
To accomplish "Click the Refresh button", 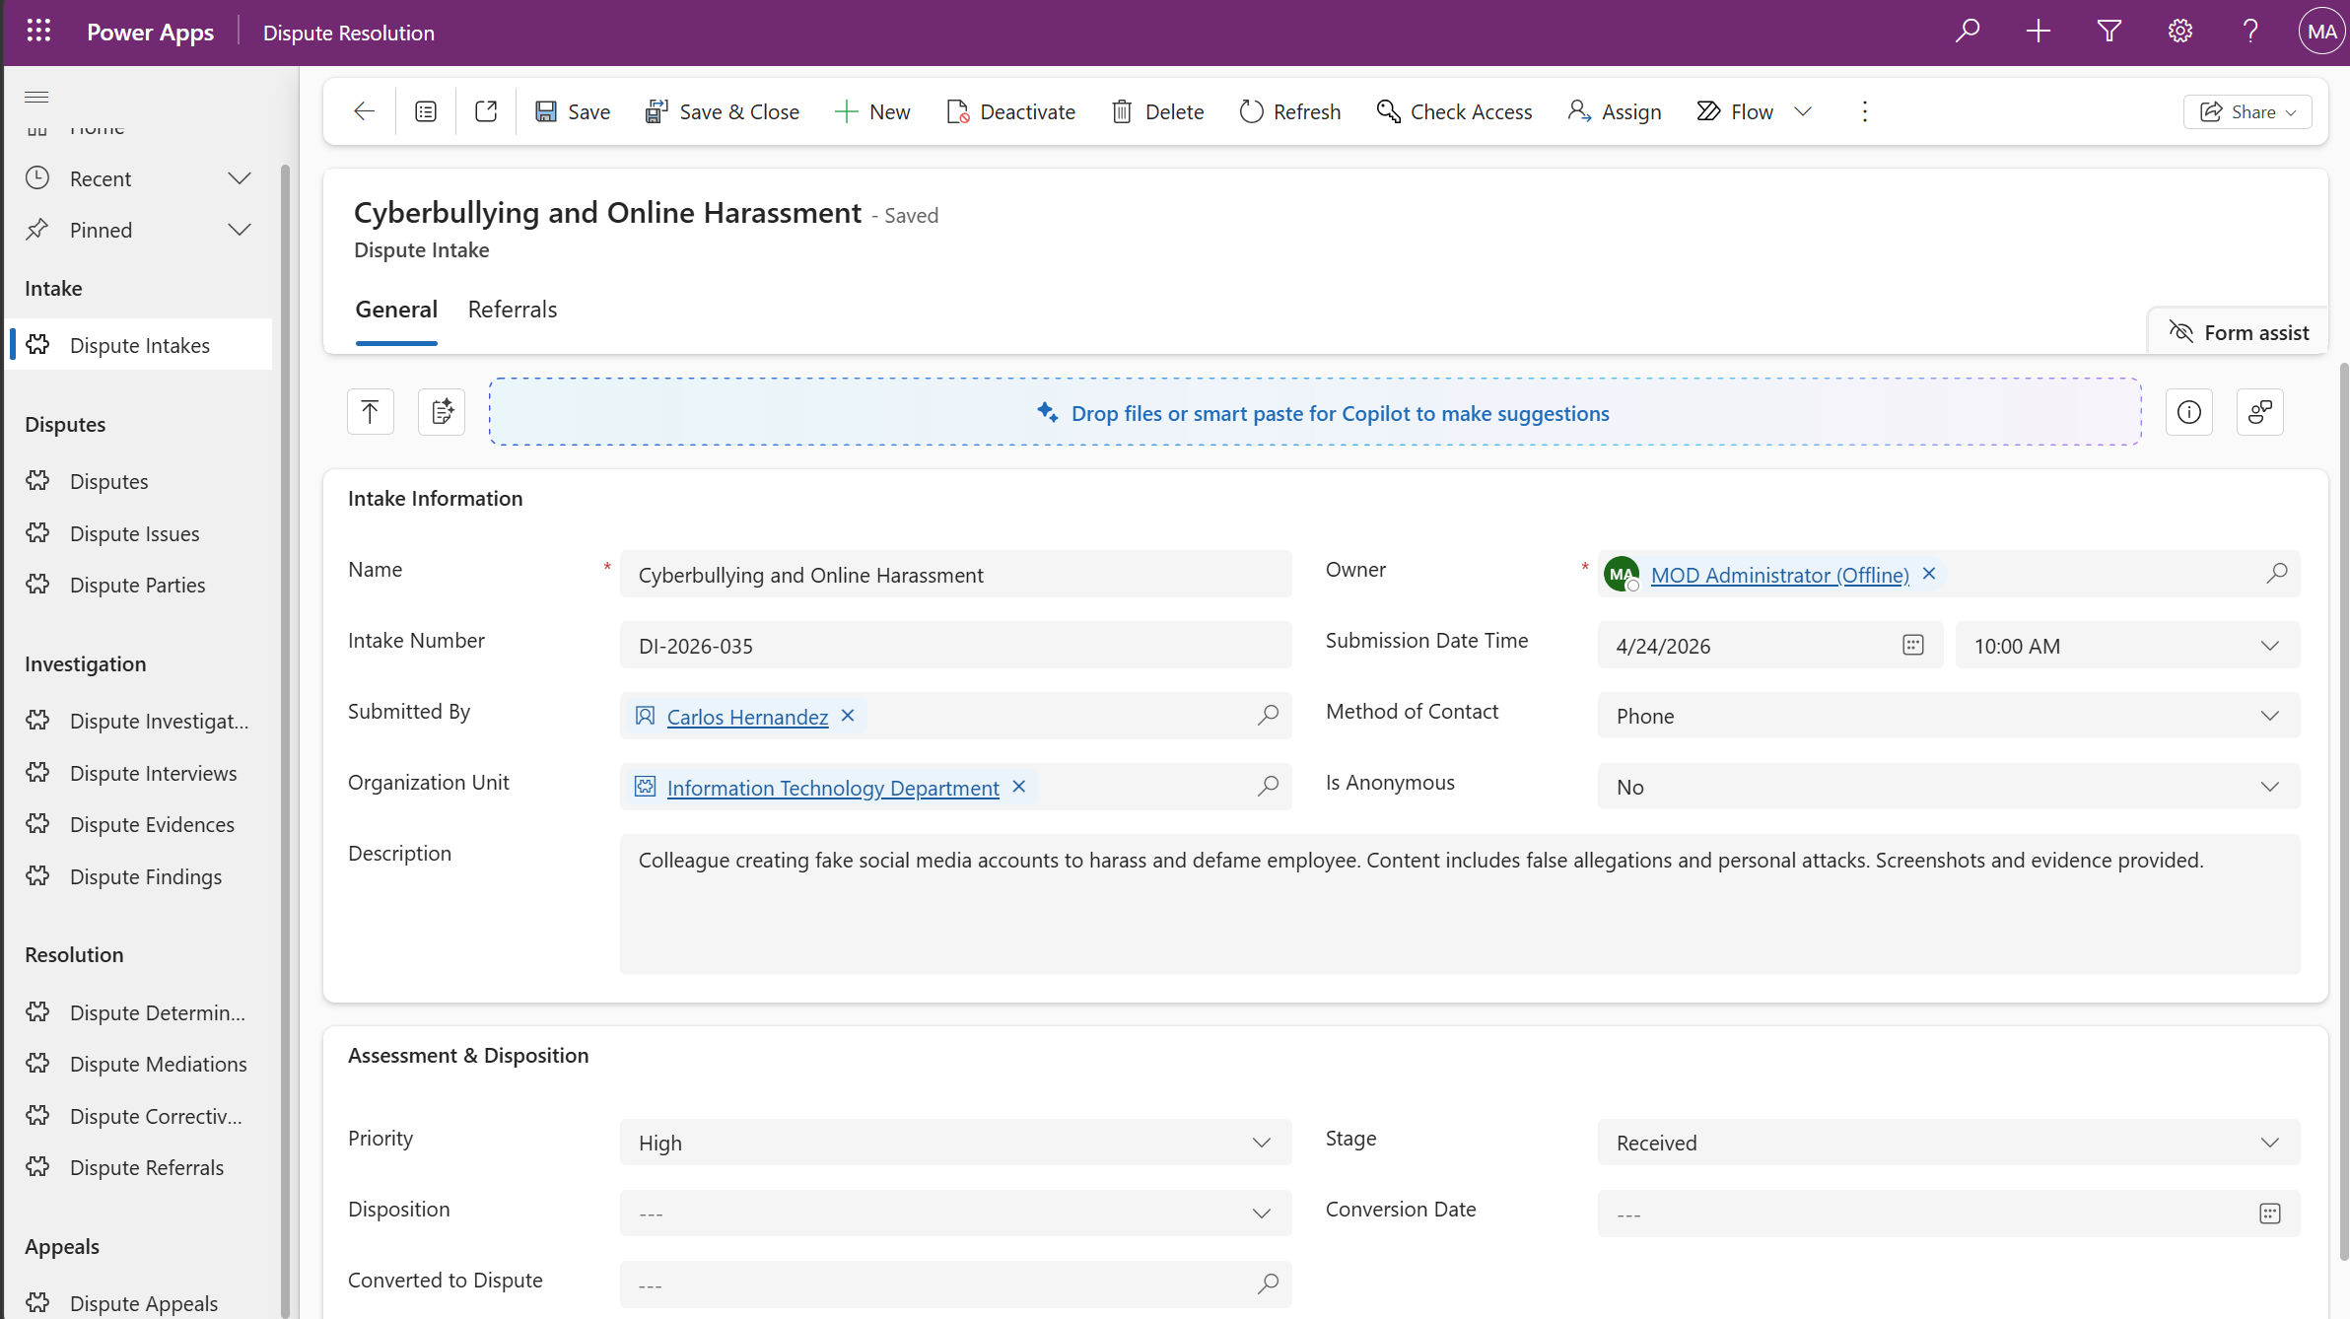I will click(x=1290, y=111).
